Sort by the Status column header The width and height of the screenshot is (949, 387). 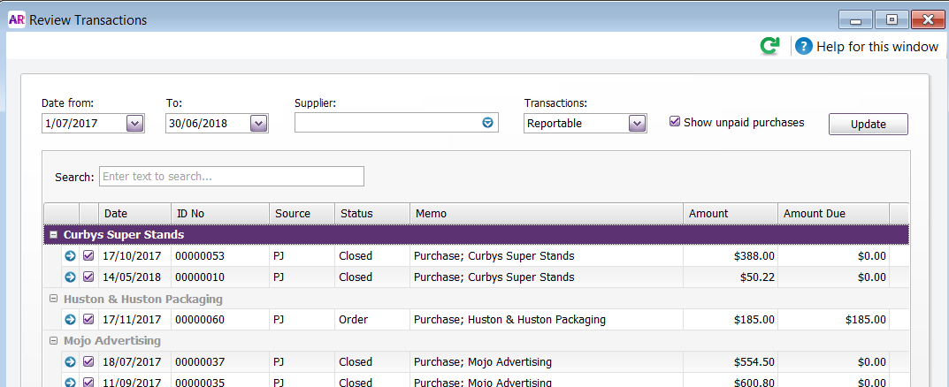coord(372,214)
